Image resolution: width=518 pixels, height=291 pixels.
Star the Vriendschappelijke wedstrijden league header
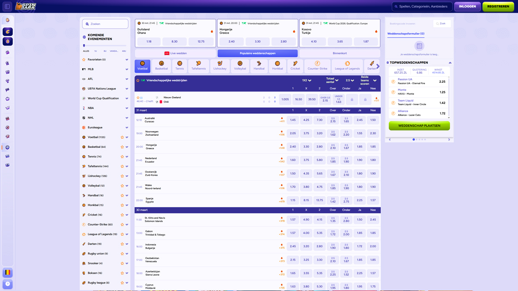coord(138,80)
